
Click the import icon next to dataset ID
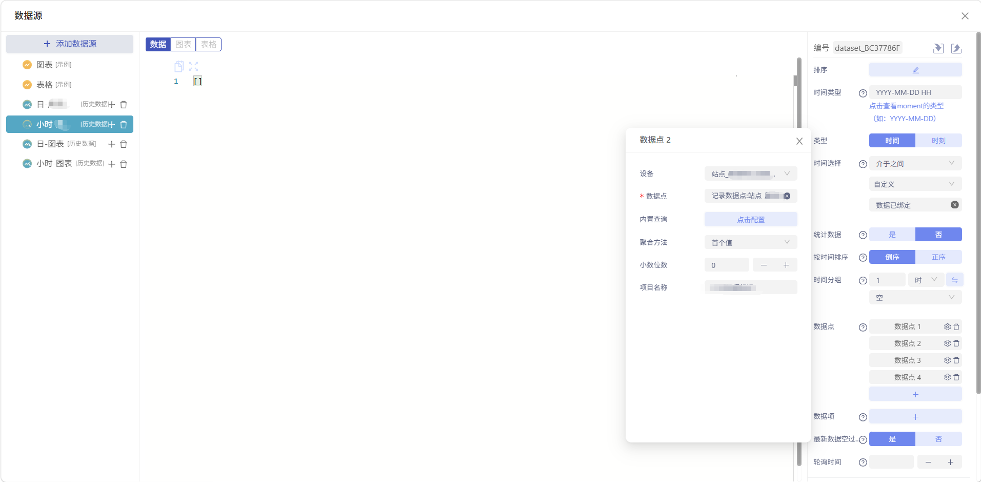938,48
